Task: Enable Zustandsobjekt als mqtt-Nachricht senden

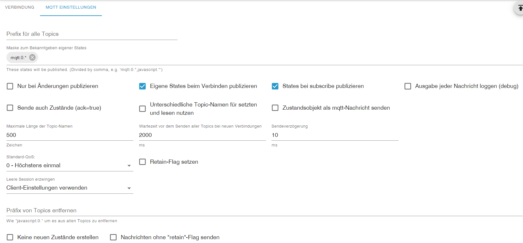Action: (275, 108)
